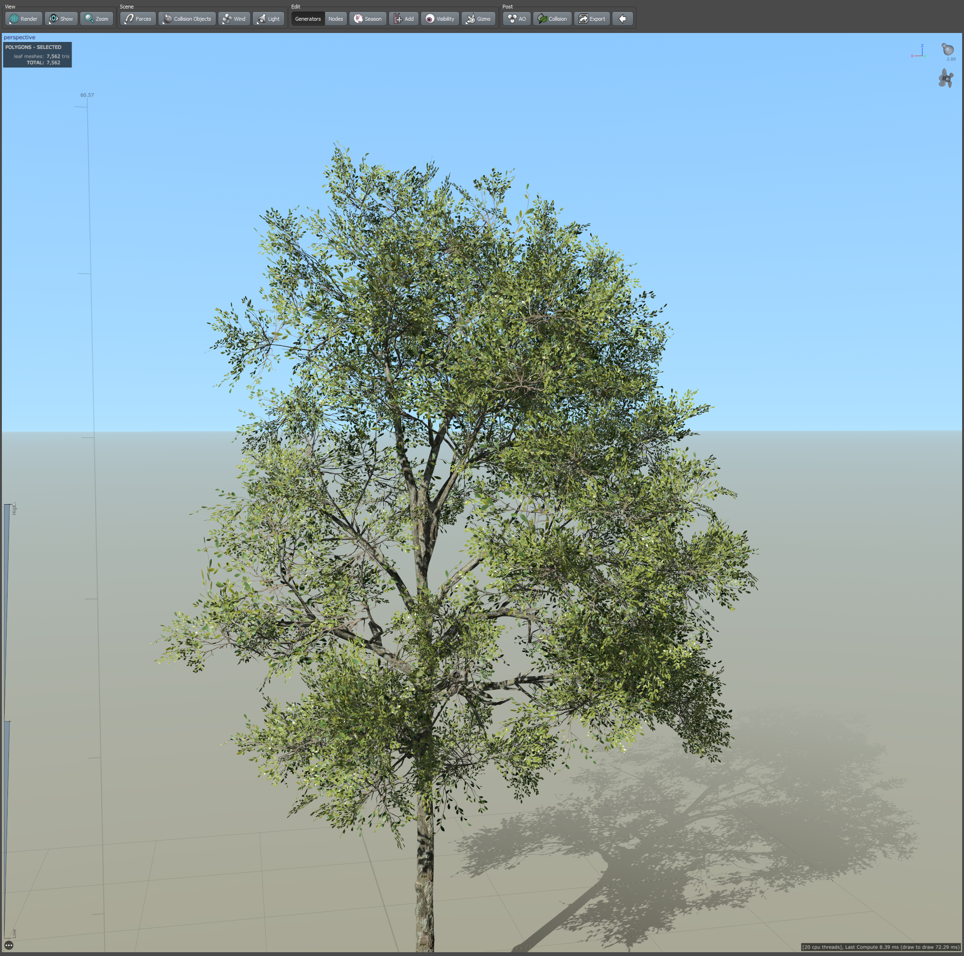Viewport: 964px width, 956px height.
Task: Open the Light settings in the toolbar
Action: click(x=268, y=19)
